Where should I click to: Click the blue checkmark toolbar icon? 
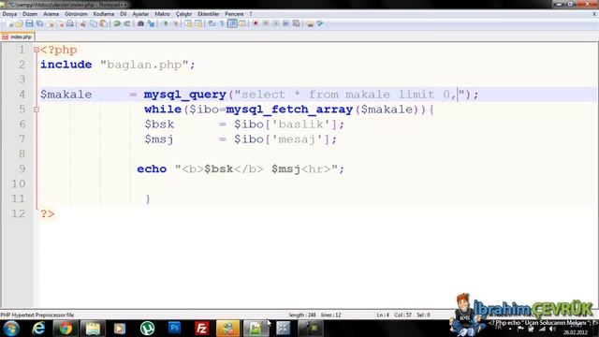320,23
